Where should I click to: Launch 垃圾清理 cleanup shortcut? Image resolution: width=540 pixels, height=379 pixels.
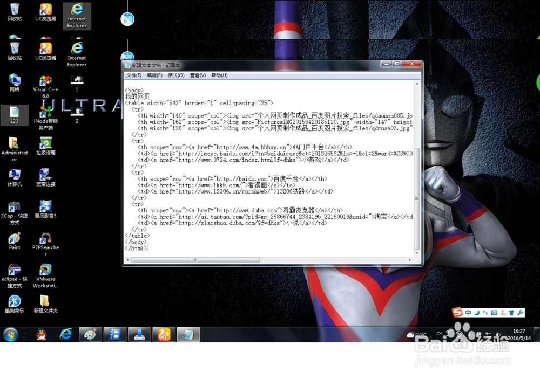pyautogui.click(x=45, y=146)
